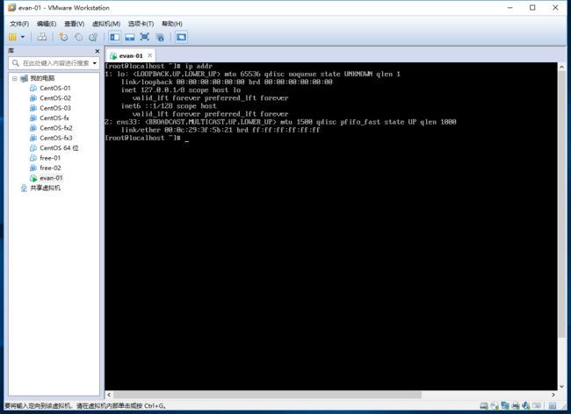Click the sound card status icon

(x=526, y=405)
